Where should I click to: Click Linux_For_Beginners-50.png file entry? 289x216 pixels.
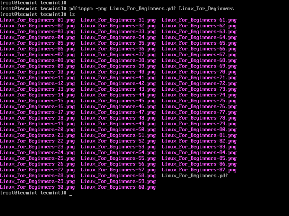tap(118, 130)
